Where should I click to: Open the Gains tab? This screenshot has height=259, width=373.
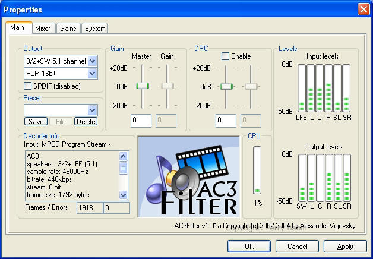[x=68, y=29]
